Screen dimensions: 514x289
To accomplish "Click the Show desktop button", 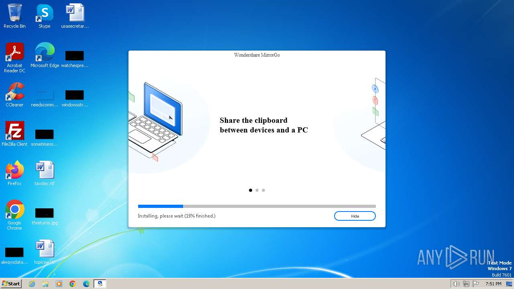I will coord(509,284).
